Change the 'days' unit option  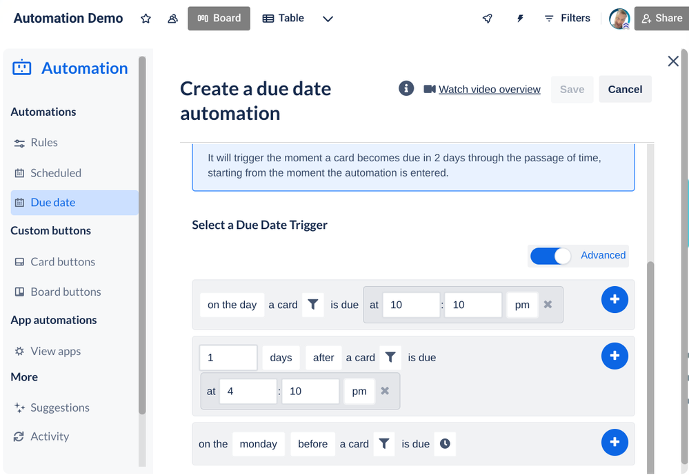click(x=281, y=358)
